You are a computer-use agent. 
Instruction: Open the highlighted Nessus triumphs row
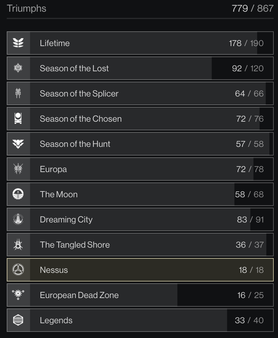pyautogui.click(x=140, y=270)
